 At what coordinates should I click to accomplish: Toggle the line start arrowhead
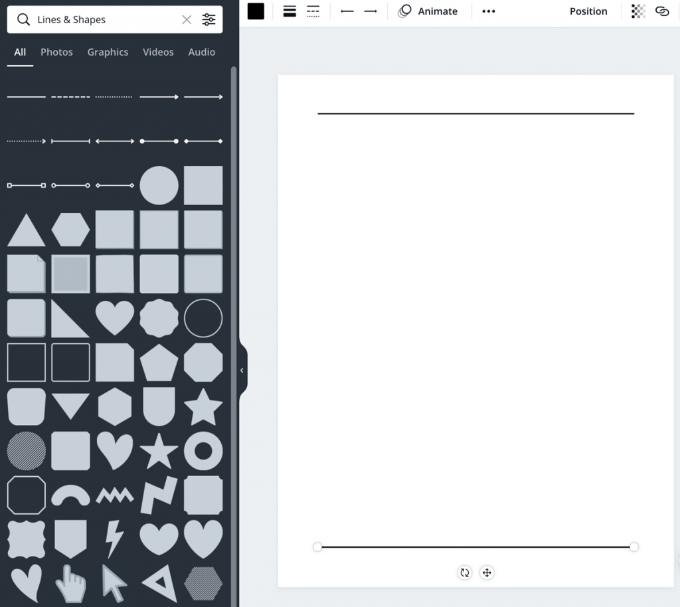[346, 11]
